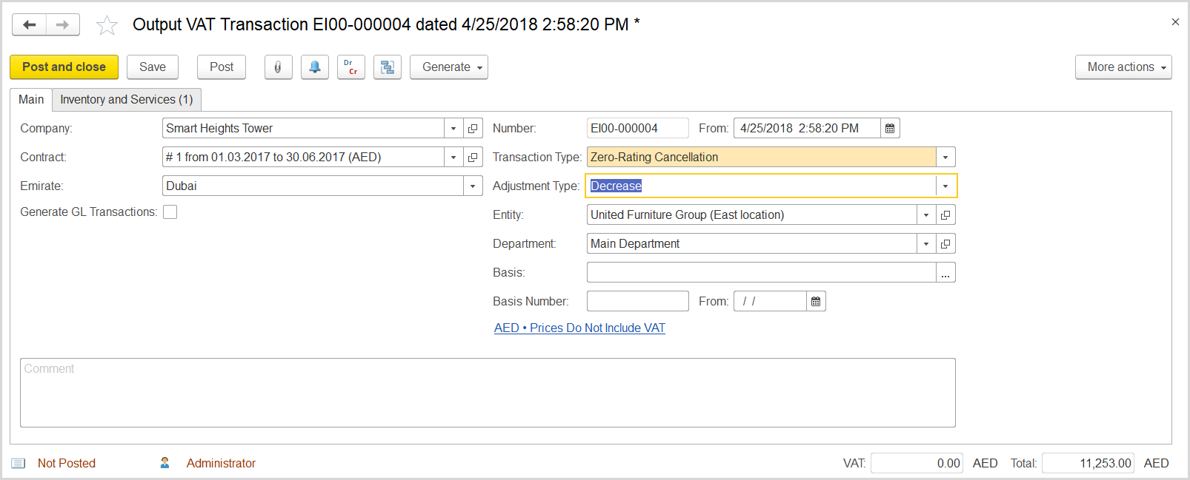Viewport: 1190px width, 480px height.
Task: Click the Emirate field showing Dubai
Action: pos(313,186)
